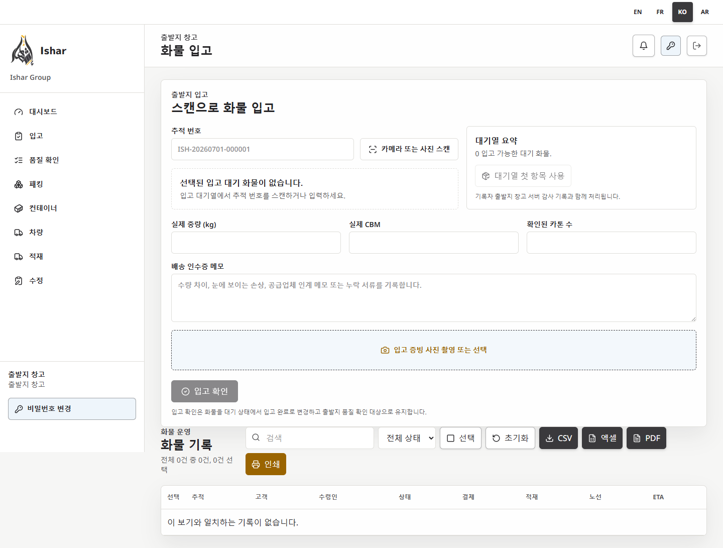The image size is (723, 548).
Task: Click the 컨테이너 box icon
Action: pyautogui.click(x=19, y=208)
